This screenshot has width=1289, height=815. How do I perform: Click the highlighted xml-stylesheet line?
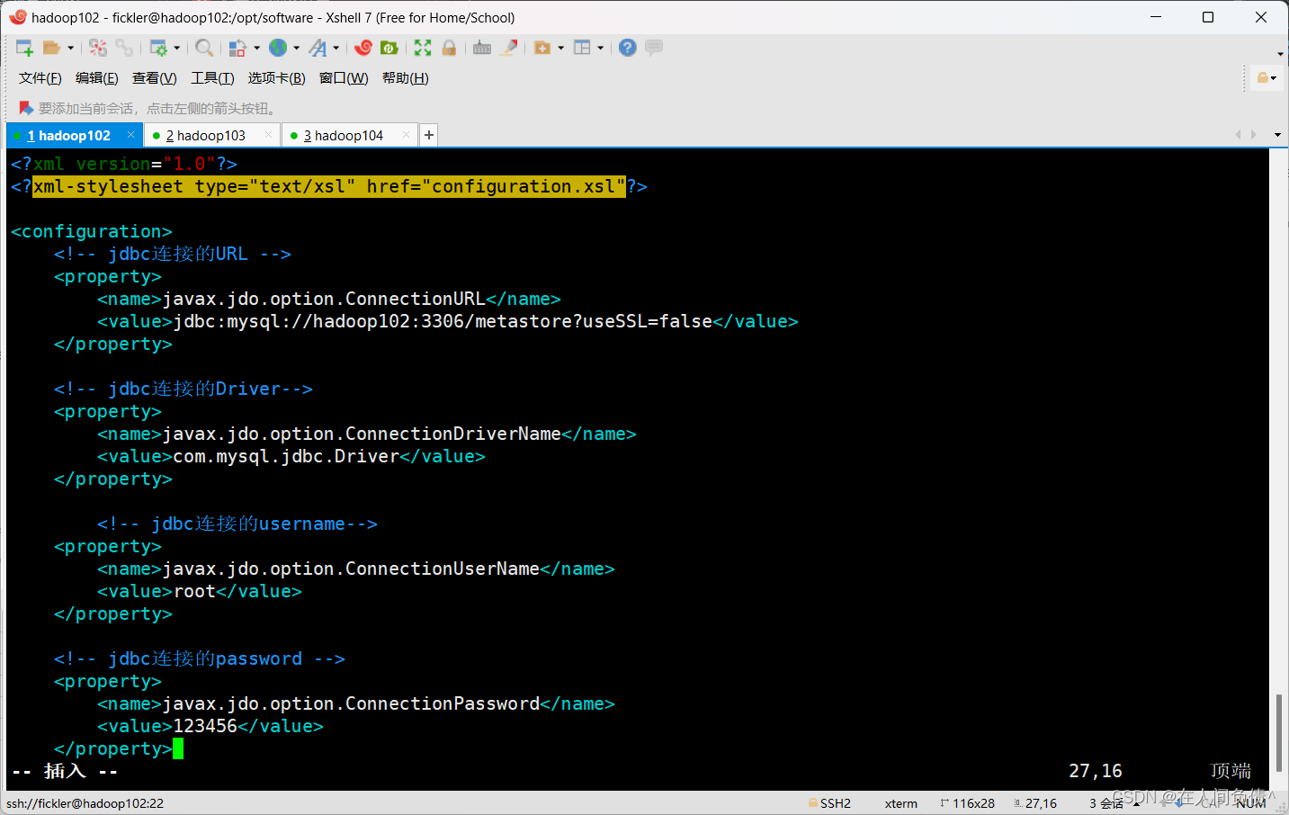(329, 186)
